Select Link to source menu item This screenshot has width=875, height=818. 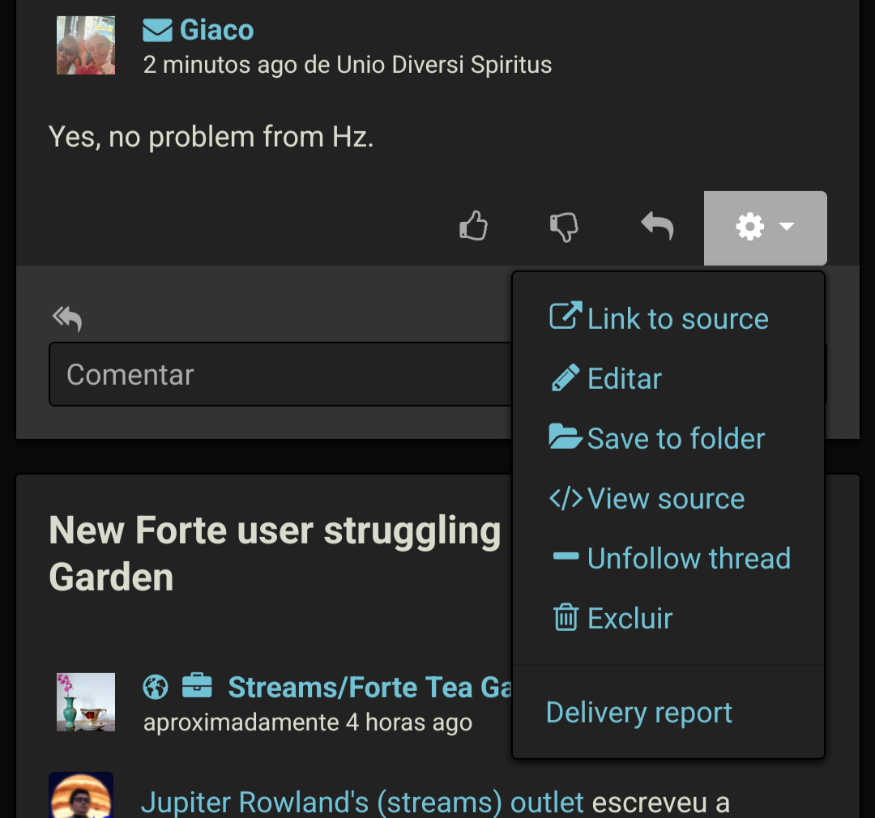click(x=659, y=318)
